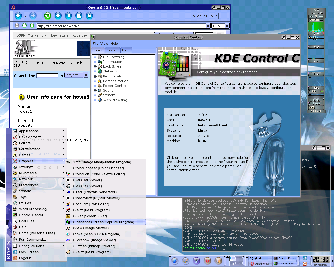Click the Sound module speaker icon

click(x=100, y=90)
